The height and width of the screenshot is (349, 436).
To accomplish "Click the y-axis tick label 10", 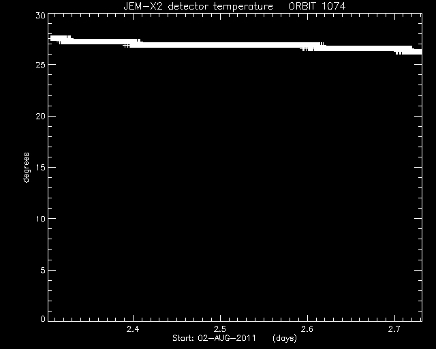I will (40, 219).
